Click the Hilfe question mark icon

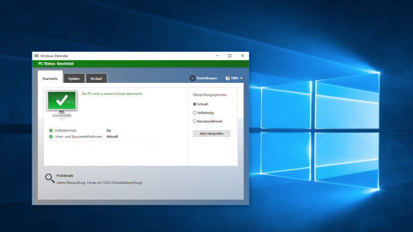(228, 78)
